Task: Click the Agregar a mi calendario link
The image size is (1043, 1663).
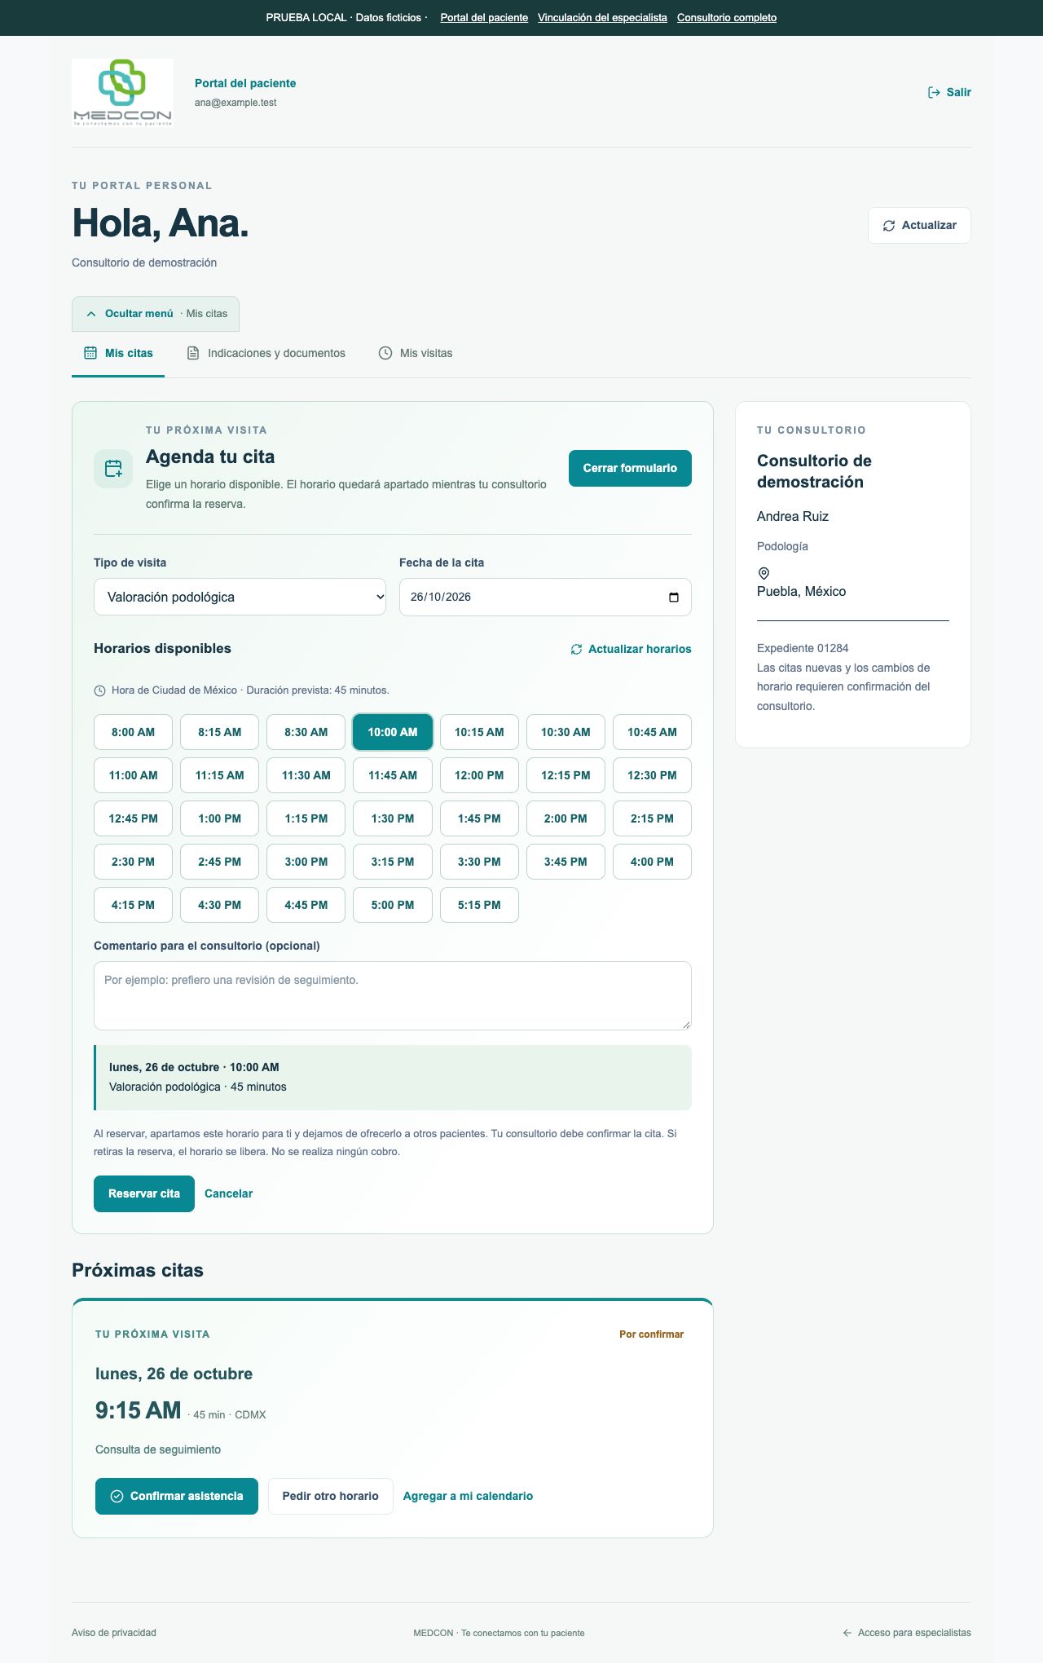Action: 468,1496
